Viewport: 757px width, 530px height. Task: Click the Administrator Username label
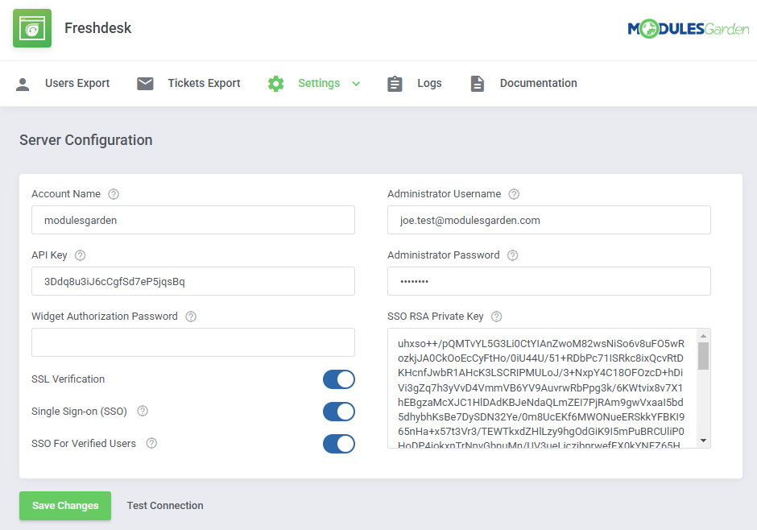click(x=445, y=194)
